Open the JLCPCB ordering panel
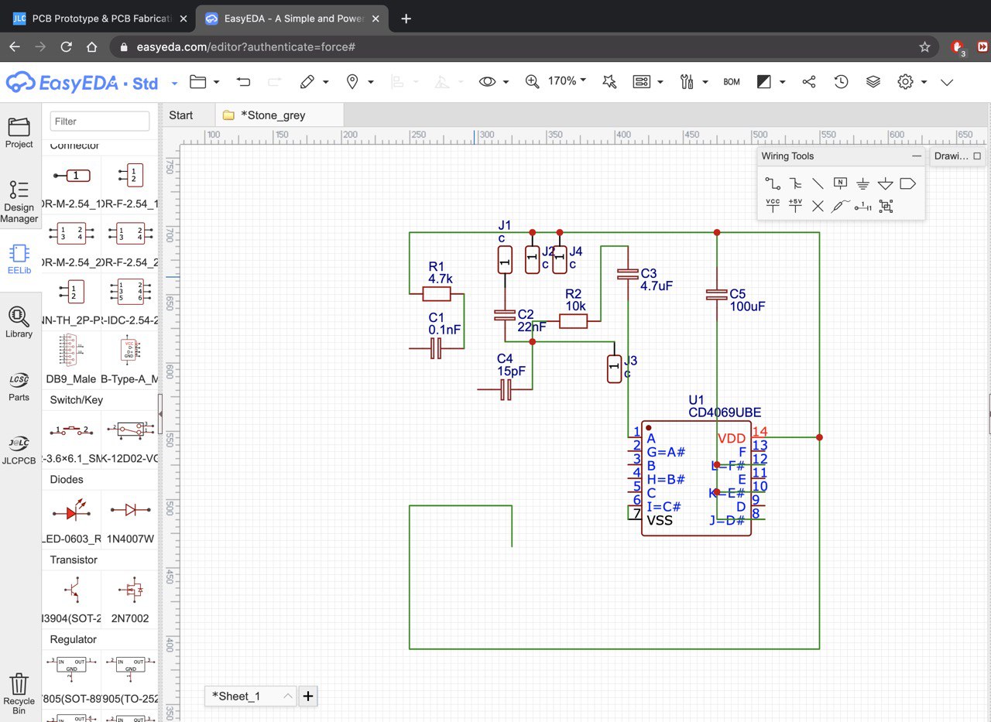991x722 pixels. 19,450
